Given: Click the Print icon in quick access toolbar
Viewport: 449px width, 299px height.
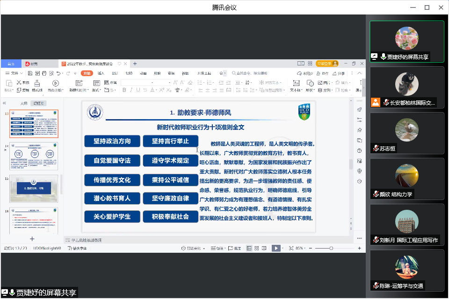Looking at the screenshot, I should tap(43, 73).
